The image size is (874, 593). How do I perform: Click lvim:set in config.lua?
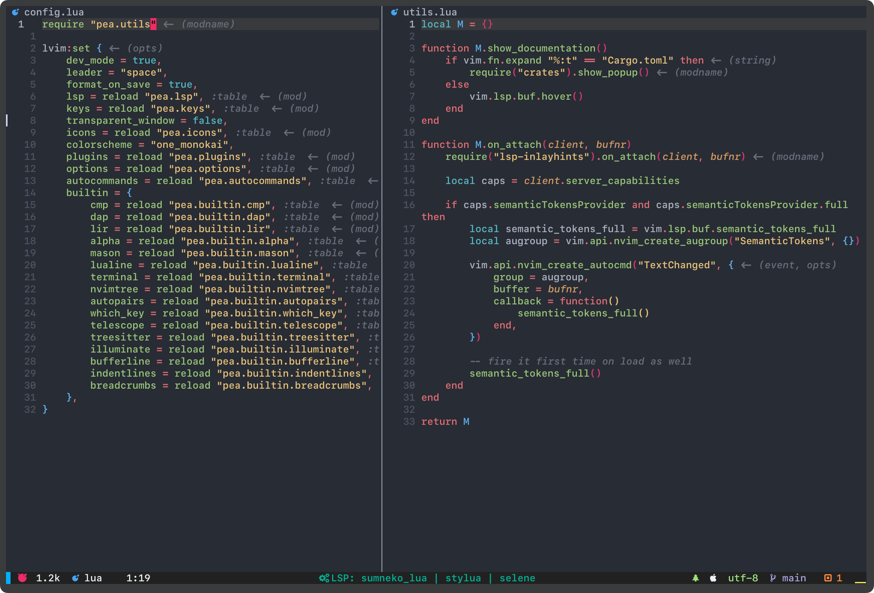66,48
